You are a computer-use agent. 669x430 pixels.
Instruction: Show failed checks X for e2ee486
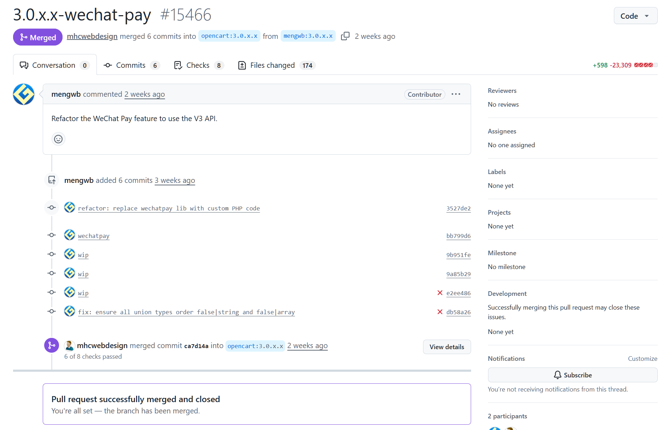[440, 293]
